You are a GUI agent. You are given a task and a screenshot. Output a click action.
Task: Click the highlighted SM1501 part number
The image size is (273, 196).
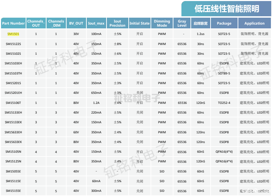click(x=13, y=34)
